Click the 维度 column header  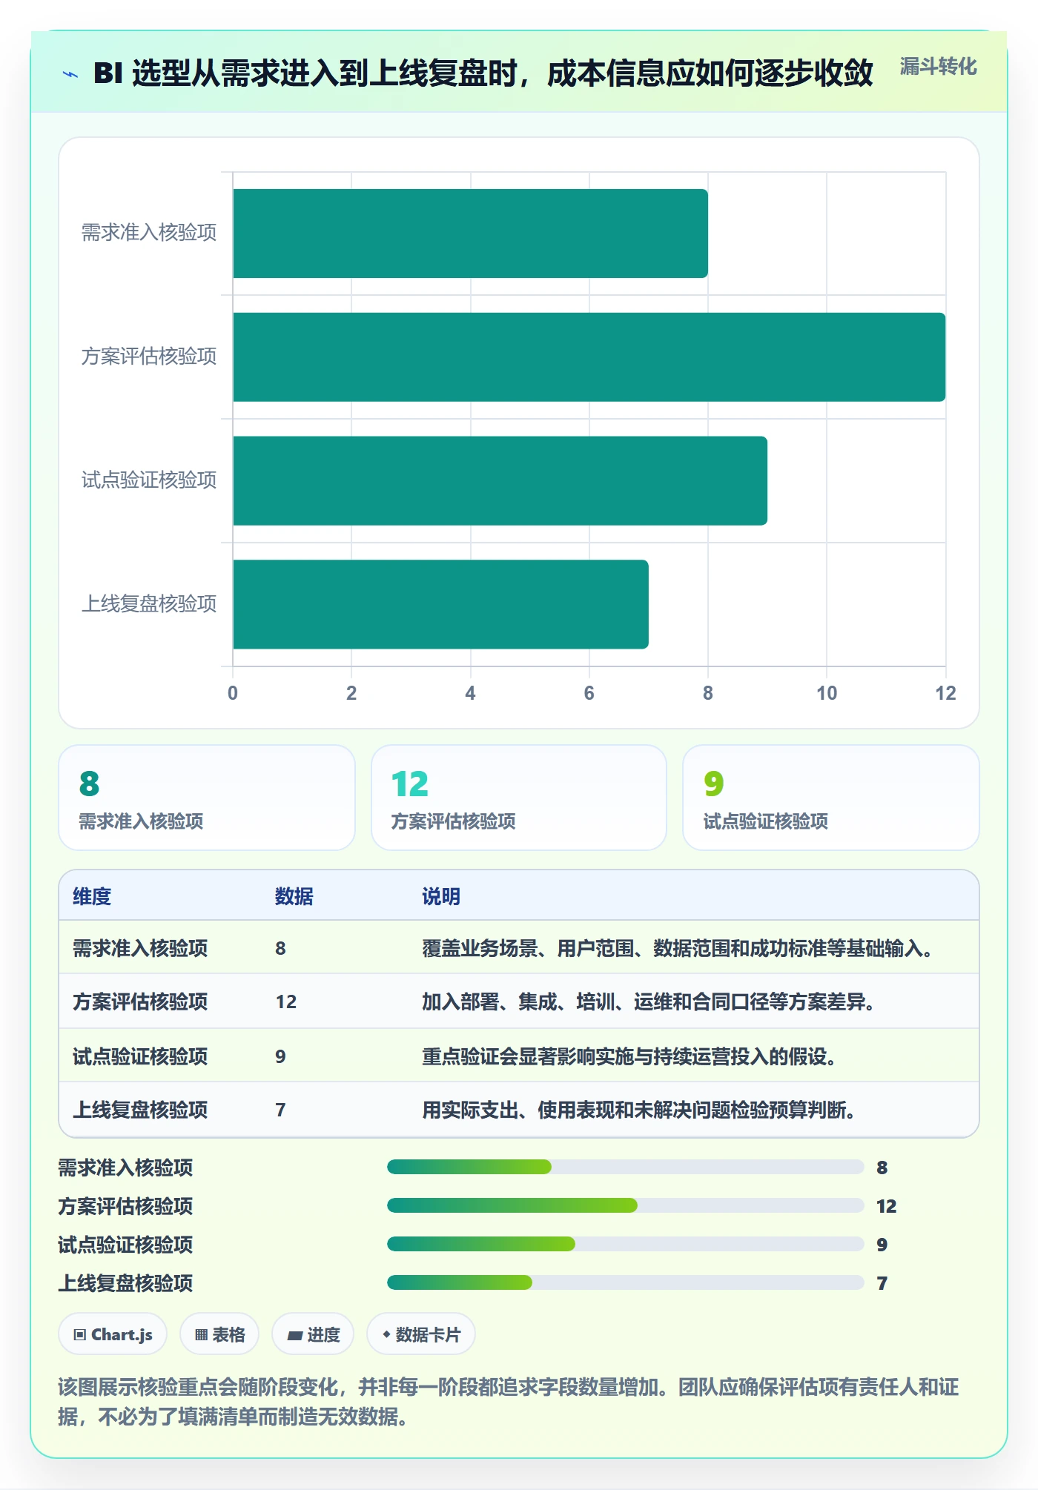92,896
